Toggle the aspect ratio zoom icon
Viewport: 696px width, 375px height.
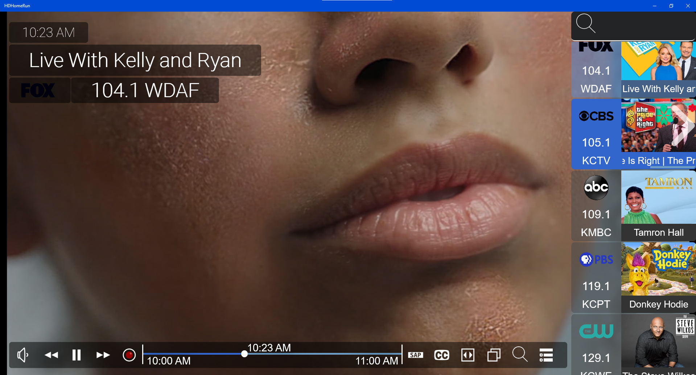coord(468,355)
